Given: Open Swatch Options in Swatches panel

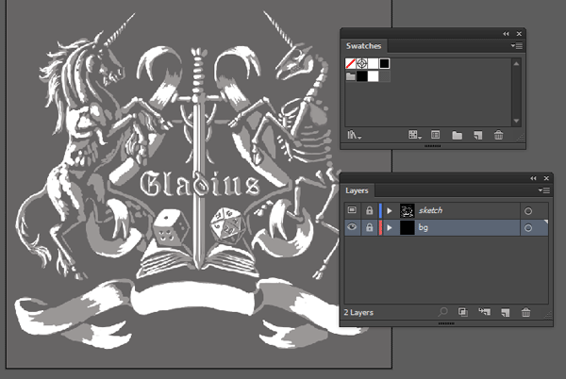Looking at the screenshot, I should (435, 135).
